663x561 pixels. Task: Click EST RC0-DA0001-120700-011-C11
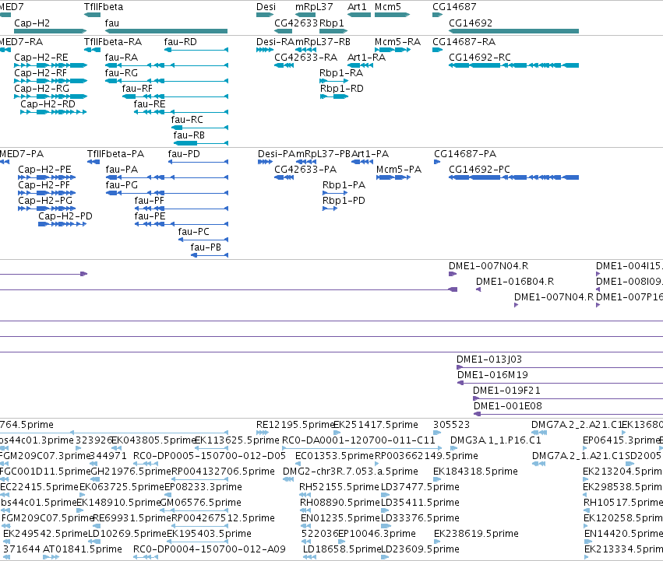362,447
